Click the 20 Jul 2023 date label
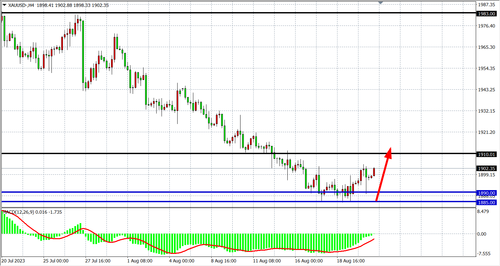The height and width of the screenshot is (266, 500). 13,261
